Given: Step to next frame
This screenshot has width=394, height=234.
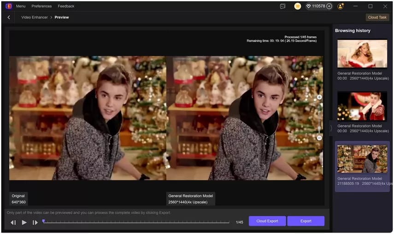Looking at the screenshot, I should click(x=35, y=223).
